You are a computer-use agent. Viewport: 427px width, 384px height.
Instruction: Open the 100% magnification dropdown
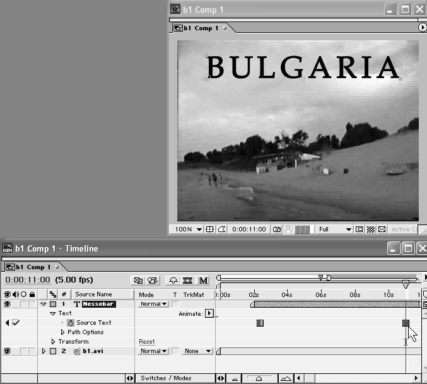coord(189,230)
